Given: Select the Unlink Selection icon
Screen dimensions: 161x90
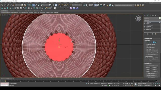Looking at the screenshot, I should [x=11, y=5].
